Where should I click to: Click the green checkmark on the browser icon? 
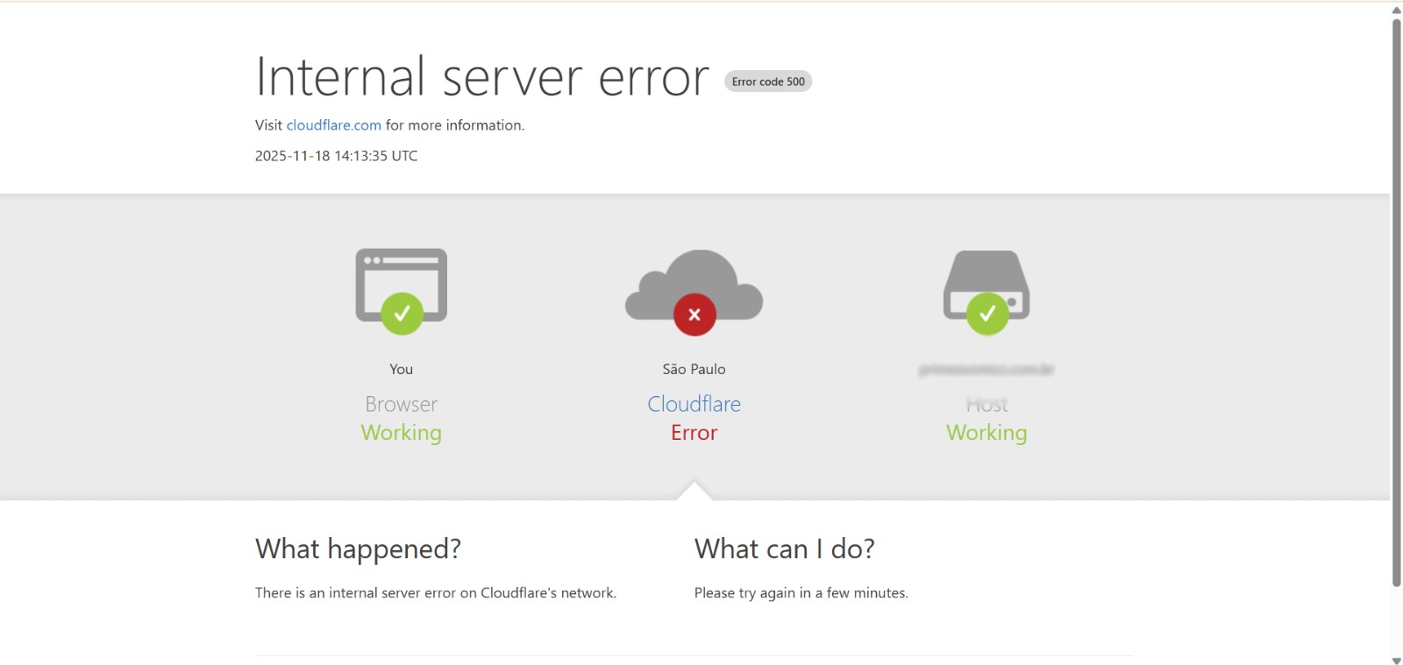point(402,314)
